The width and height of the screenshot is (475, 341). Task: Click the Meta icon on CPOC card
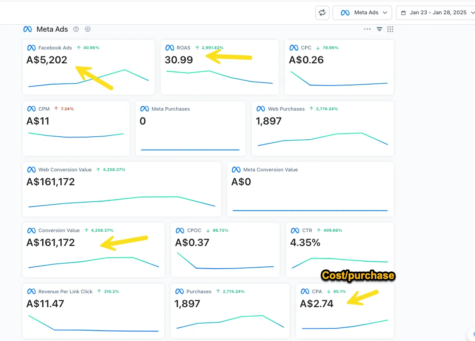click(x=180, y=230)
